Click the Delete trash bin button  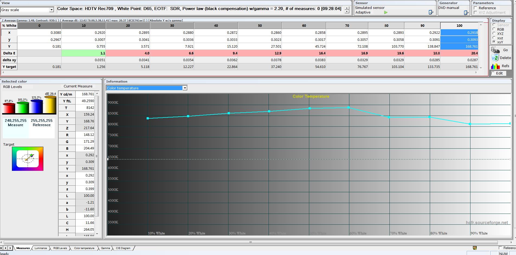tap(501, 58)
